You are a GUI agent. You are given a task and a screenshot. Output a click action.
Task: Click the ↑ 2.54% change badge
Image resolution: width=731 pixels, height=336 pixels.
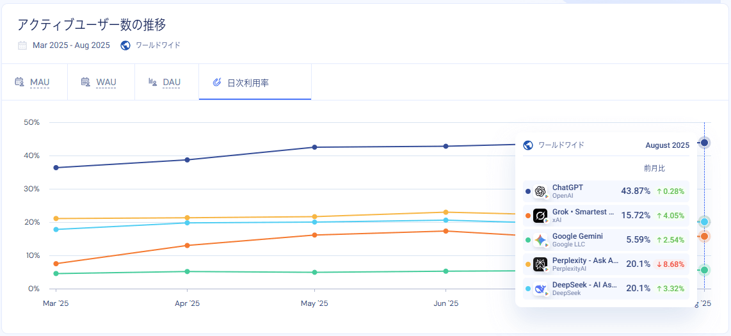670,240
